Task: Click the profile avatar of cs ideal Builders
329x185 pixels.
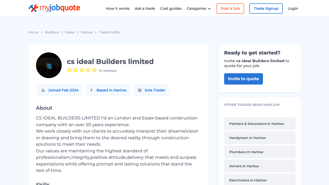Action: click(49, 65)
